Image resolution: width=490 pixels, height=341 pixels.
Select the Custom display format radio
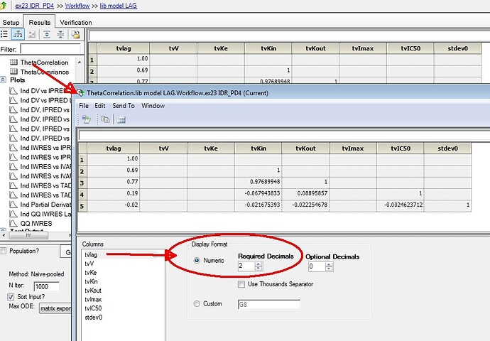click(197, 303)
